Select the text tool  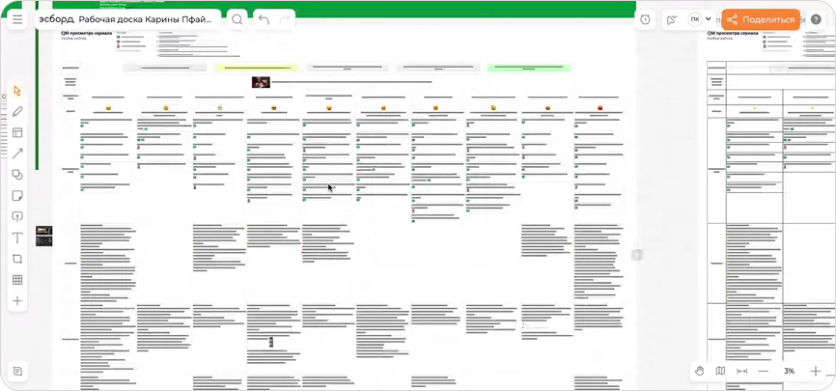click(17, 237)
